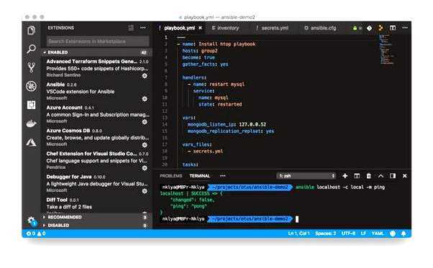Select the Debugger for Java extension entry
Image resolution: width=433 pixels, height=268 pixels.
(x=96, y=183)
